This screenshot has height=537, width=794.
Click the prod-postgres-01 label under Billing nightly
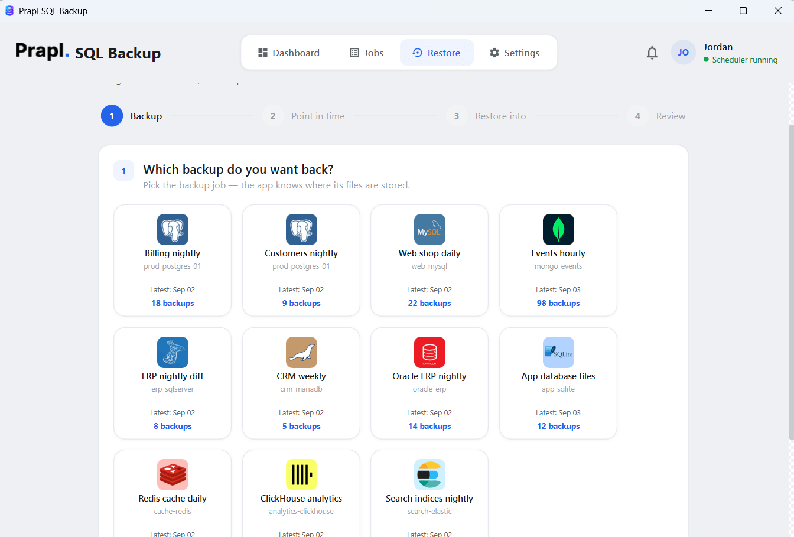(x=173, y=266)
